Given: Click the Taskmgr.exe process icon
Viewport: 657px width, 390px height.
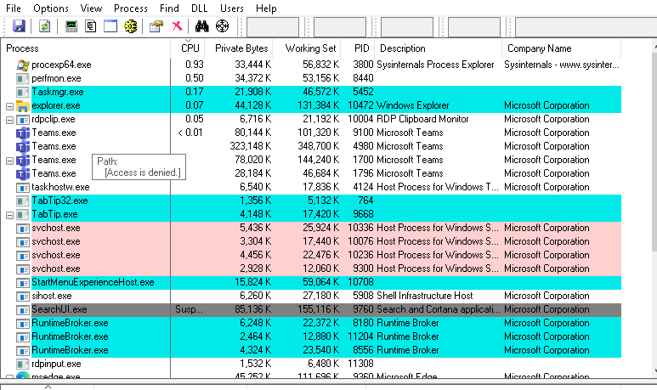Looking at the screenshot, I should point(23,92).
